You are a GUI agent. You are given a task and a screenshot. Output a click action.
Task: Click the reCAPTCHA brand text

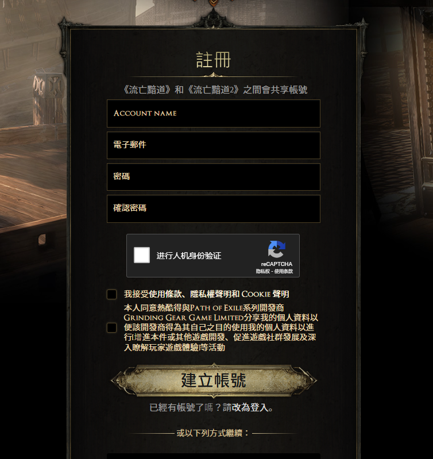276,264
